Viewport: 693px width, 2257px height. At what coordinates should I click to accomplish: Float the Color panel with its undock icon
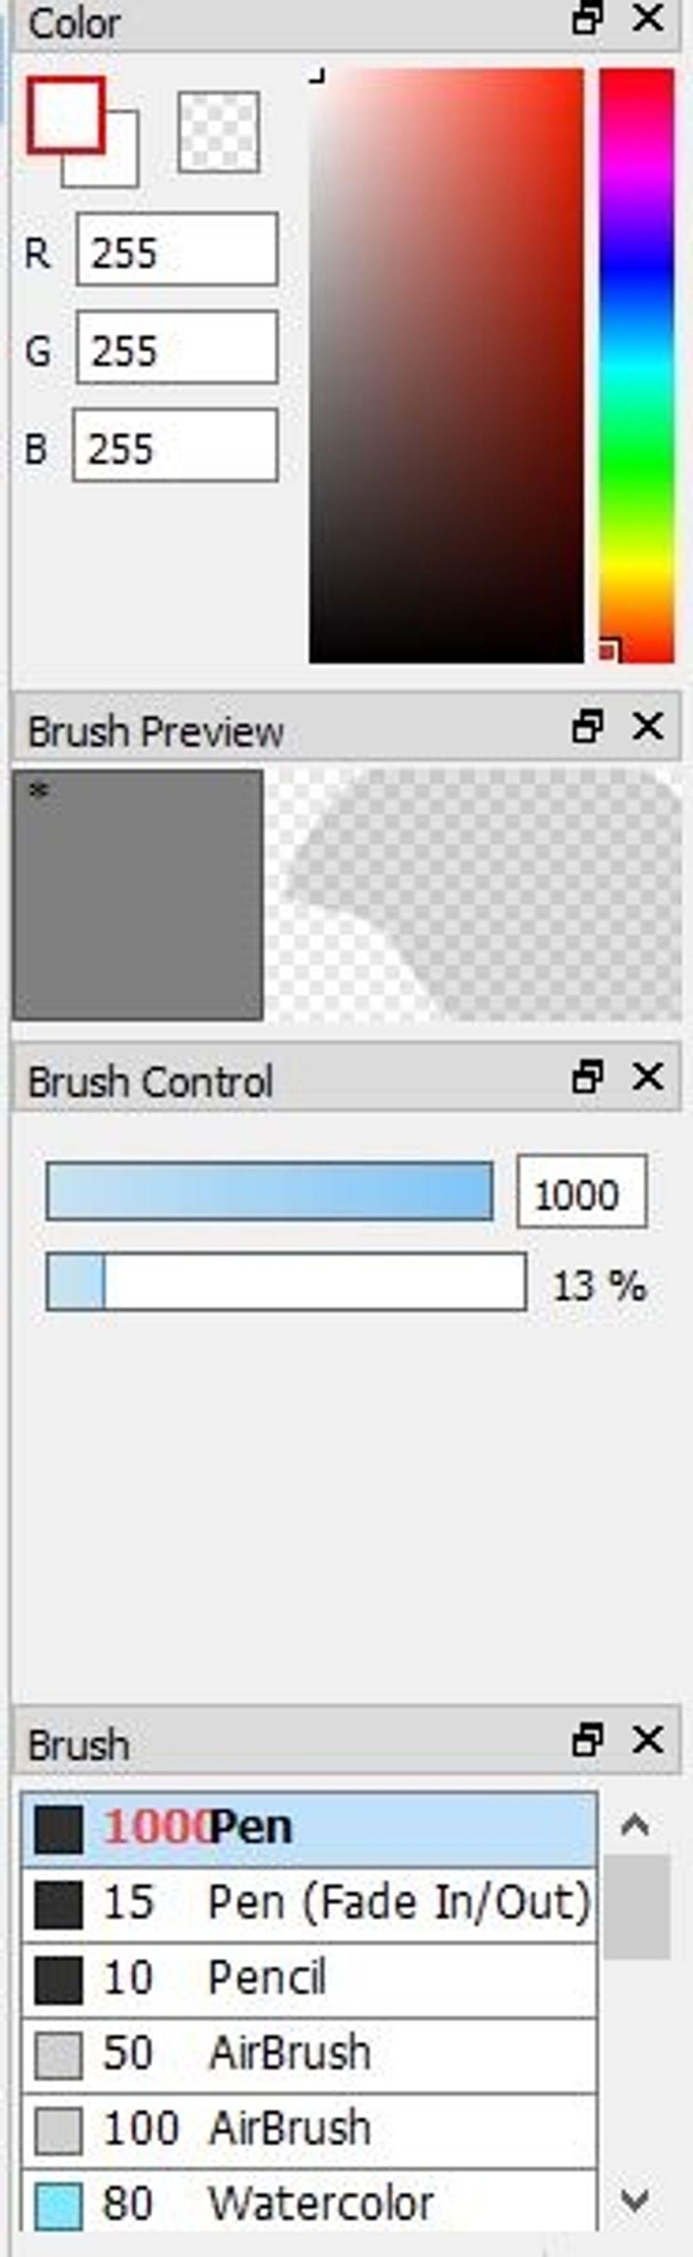point(586,18)
